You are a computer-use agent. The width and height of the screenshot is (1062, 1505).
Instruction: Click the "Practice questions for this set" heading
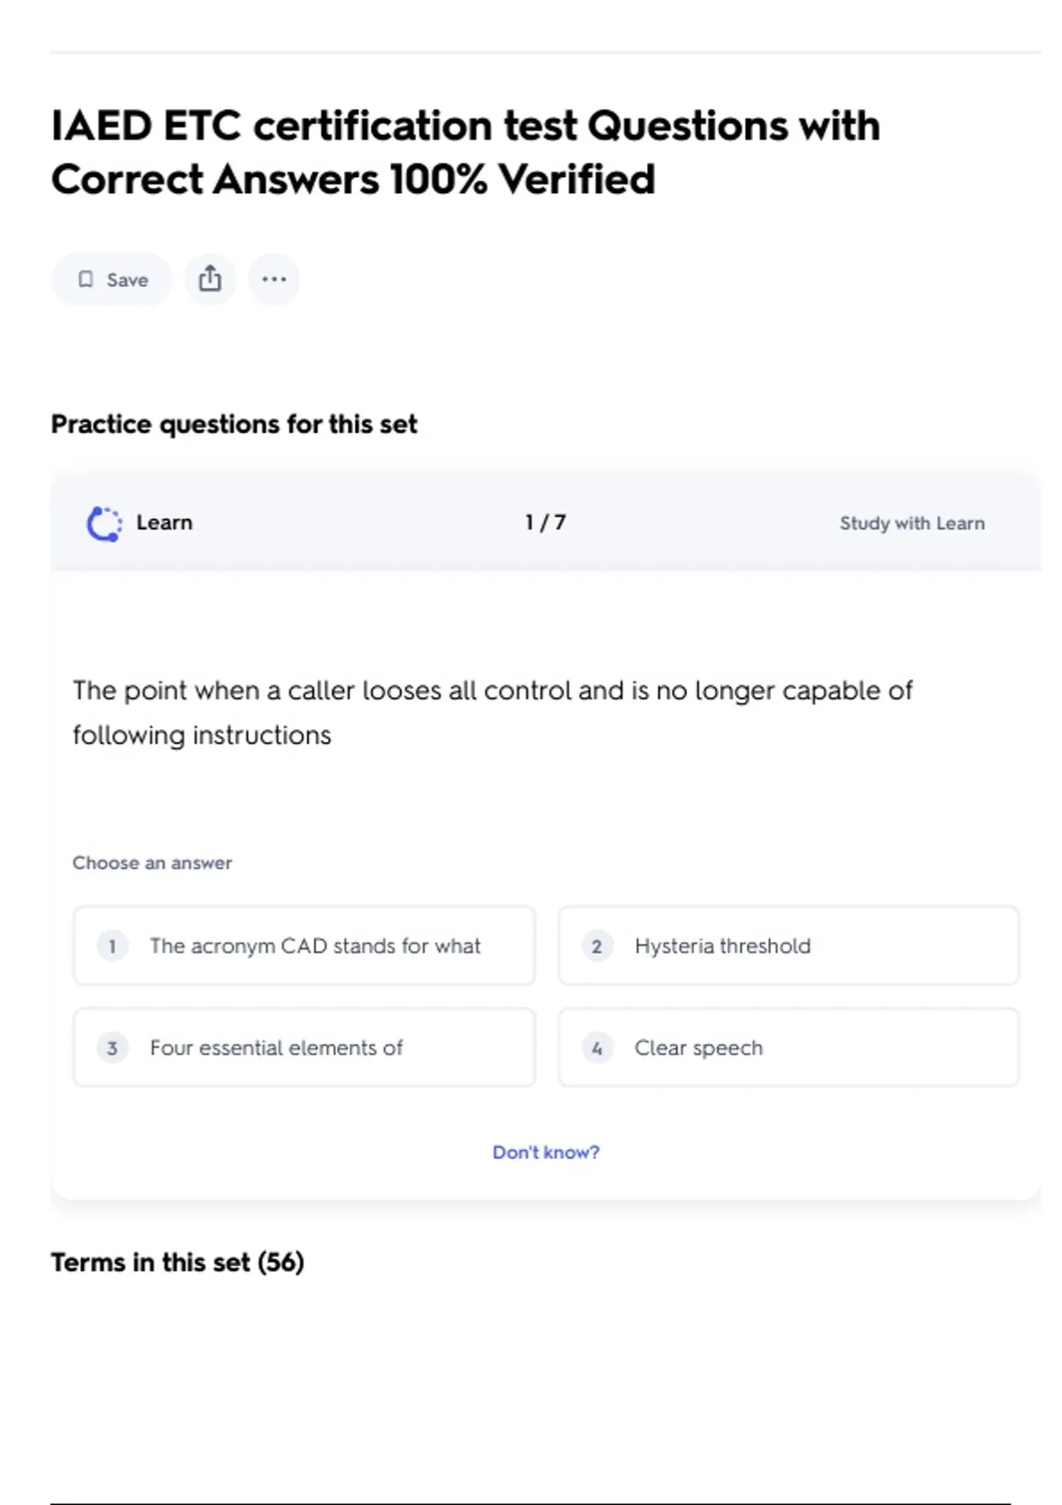tap(234, 424)
